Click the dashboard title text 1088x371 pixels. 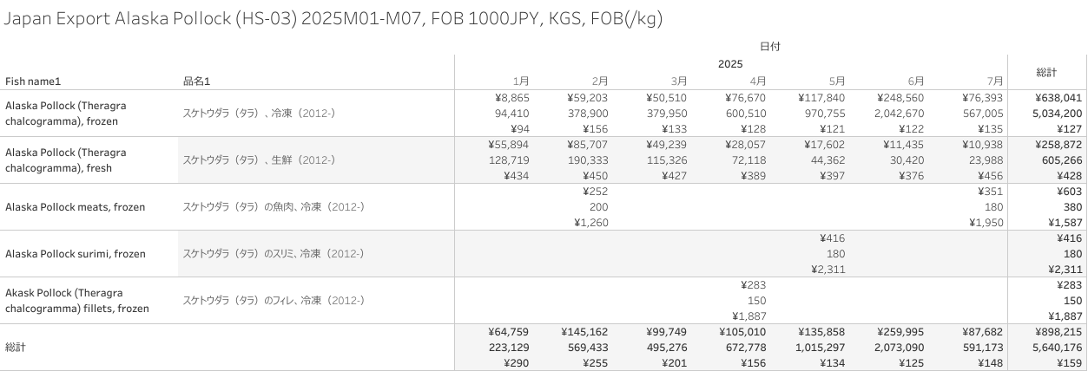click(x=334, y=20)
